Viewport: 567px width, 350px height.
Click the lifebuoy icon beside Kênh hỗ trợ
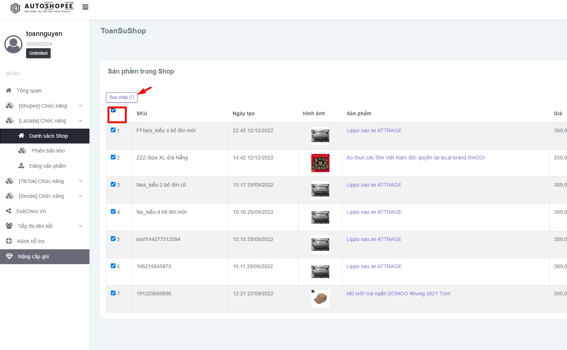(x=9, y=241)
